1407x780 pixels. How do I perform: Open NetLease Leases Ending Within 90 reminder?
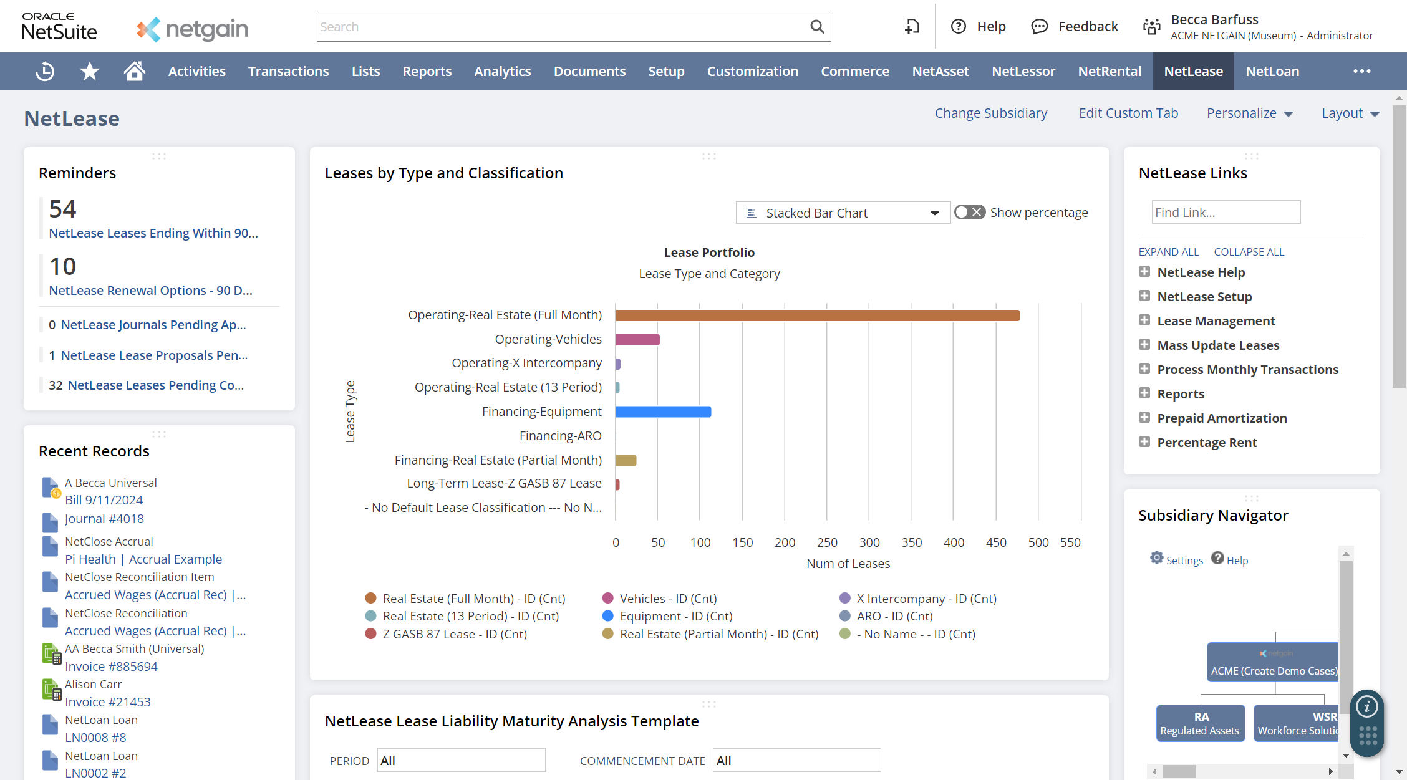point(153,233)
